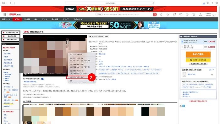
Task: Toggle Safari sidebar icon
Action: point(3,3)
